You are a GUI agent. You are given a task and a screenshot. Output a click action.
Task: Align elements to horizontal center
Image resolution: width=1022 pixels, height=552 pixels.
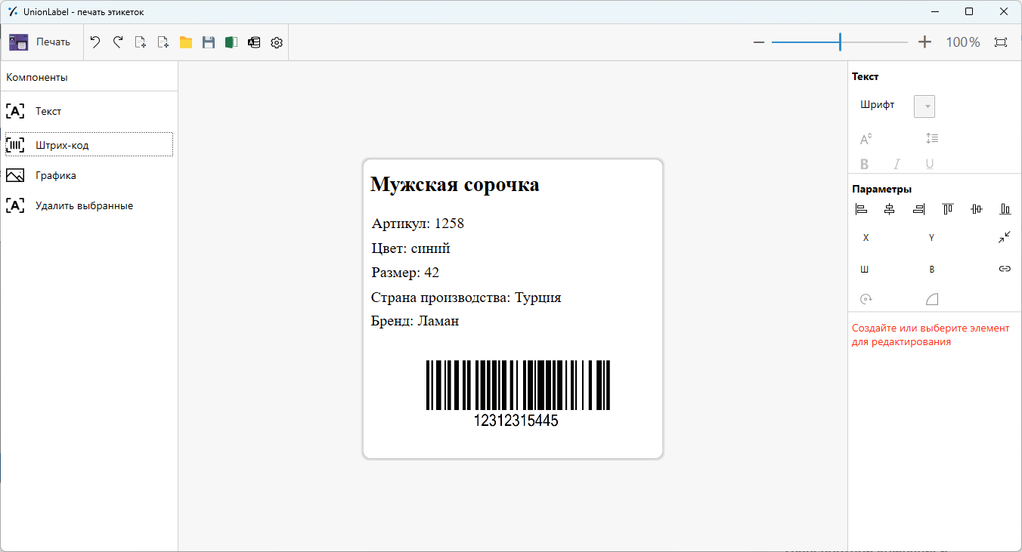pyautogui.click(x=890, y=209)
